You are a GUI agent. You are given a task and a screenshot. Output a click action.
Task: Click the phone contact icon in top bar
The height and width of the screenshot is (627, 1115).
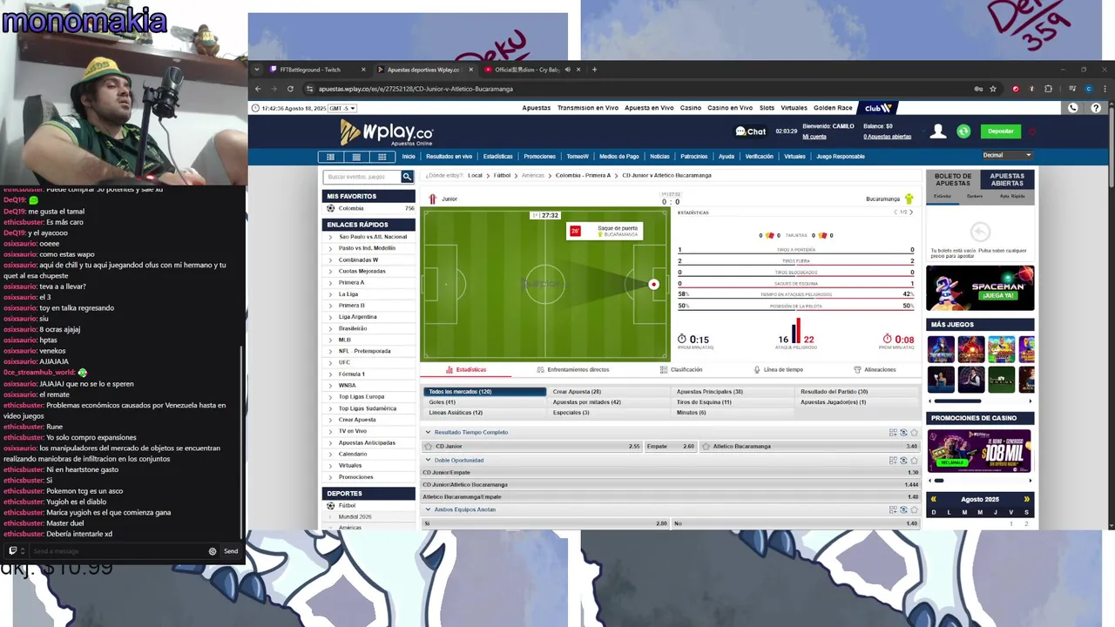click(1073, 108)
